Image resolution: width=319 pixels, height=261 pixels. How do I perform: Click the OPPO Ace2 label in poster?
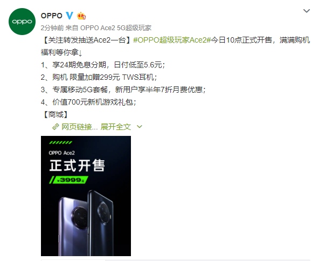pyautogui.click(x=61, y=153)
